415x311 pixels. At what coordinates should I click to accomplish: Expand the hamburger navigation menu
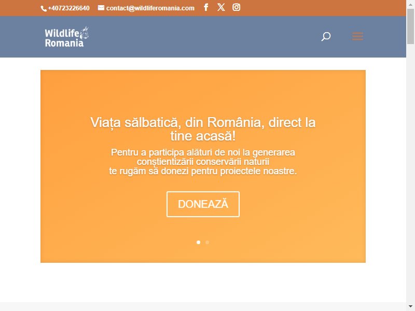coord(357,36)
